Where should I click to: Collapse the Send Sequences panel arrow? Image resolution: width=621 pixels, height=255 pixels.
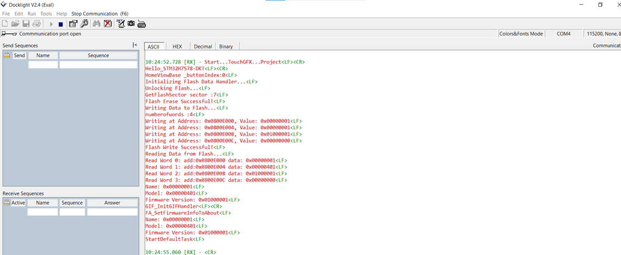coord(135,45)
